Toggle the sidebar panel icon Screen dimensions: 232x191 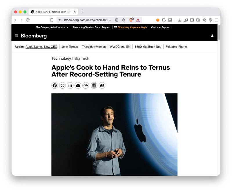(192, 20)
